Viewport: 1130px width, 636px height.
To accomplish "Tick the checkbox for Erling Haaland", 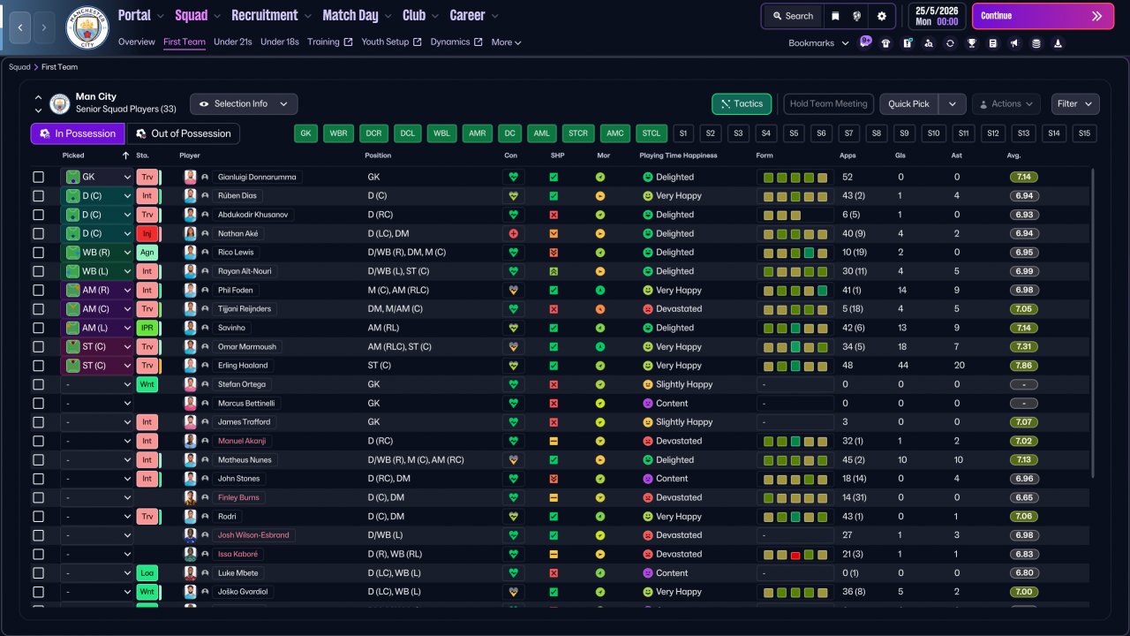I will coord(38,366).
